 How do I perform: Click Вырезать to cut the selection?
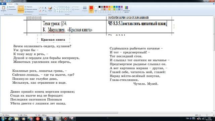point(11,7)
